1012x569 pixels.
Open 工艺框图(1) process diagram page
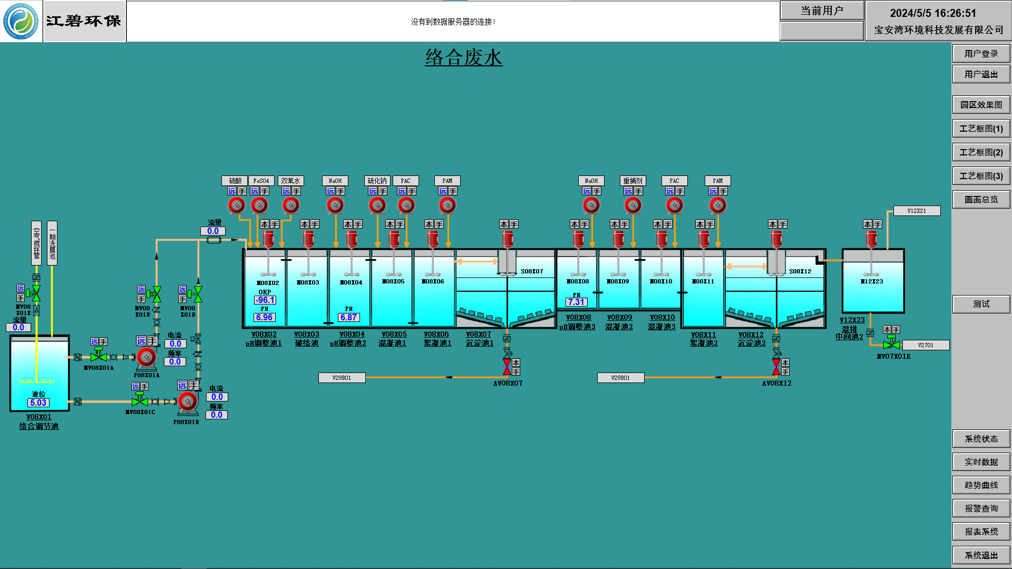click(981, 129)
